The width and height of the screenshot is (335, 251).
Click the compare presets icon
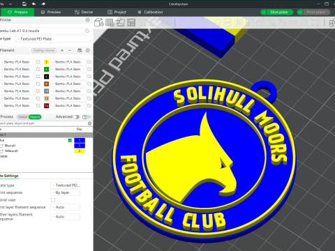(x=84, y=116)
